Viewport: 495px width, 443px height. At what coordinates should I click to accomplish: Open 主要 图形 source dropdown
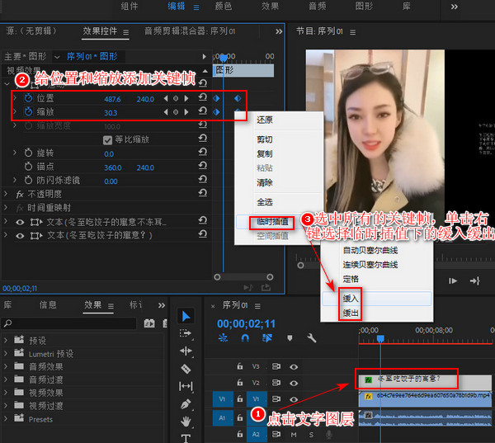57,57
